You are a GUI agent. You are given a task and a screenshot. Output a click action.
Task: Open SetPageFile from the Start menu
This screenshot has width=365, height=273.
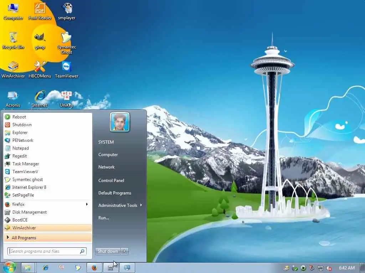[48, 195]
